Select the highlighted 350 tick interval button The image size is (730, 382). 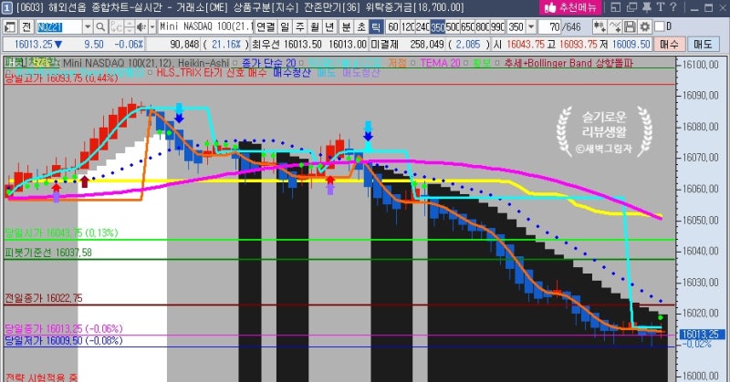tap(438, 27)
